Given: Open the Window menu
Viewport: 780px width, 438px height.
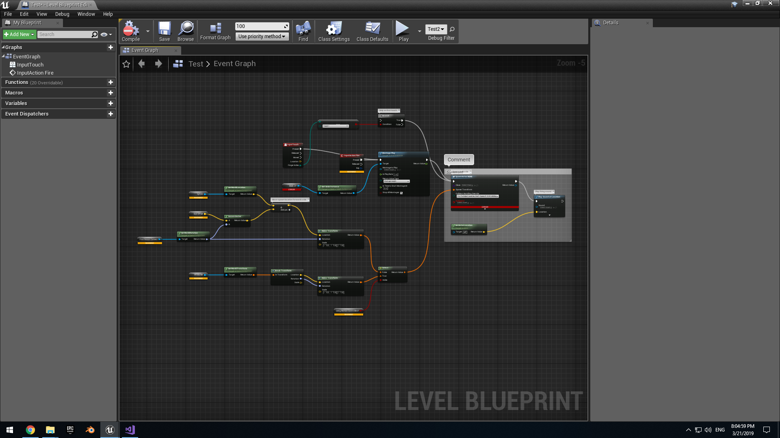Looking at the screenshot, I should (86, 14).
